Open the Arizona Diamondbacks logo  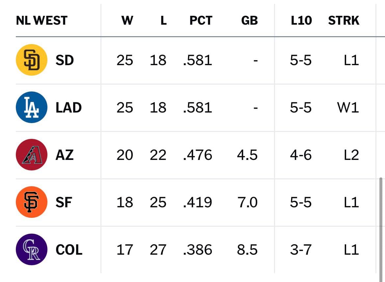click(31, 155)
